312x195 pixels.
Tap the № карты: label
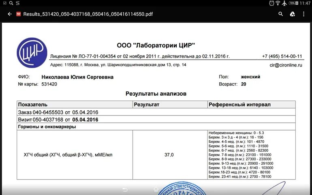click(x=28, y=84)
